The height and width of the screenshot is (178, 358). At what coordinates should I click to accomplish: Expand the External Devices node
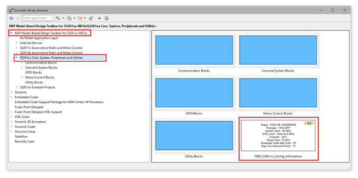pyautogui.click(x=17, y=43)
